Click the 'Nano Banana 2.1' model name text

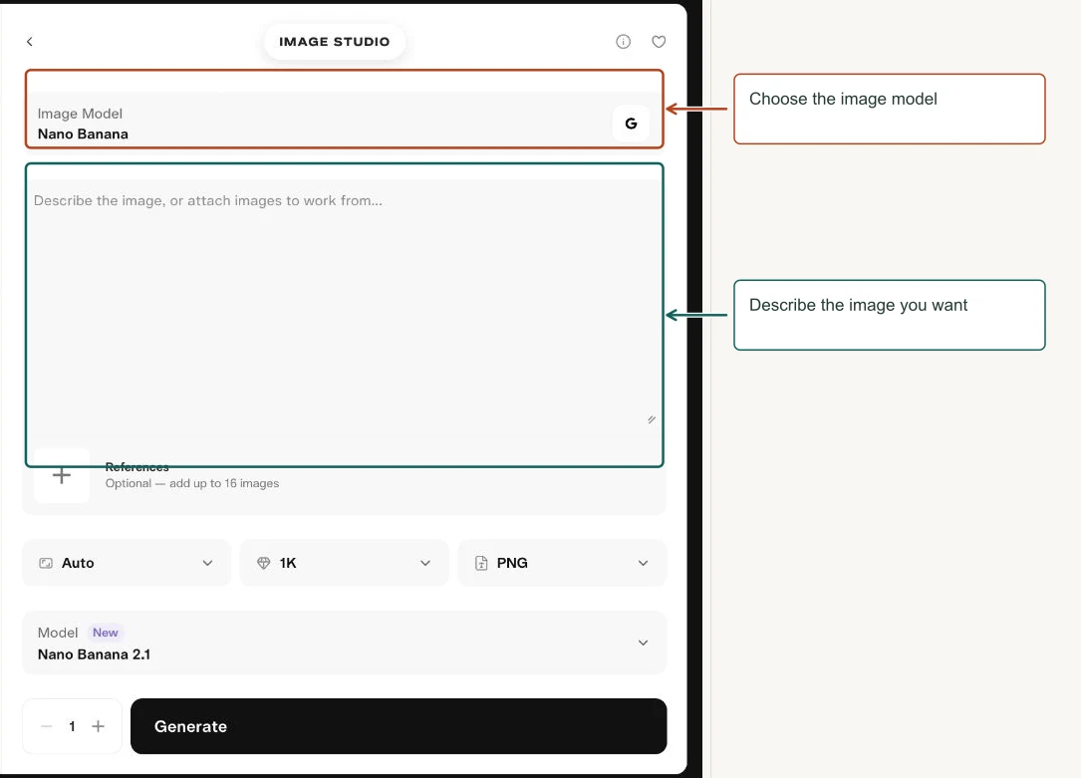(x=94, y=653)
